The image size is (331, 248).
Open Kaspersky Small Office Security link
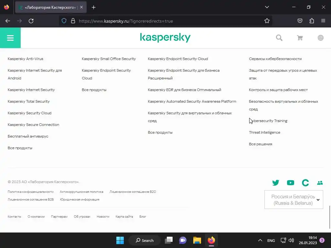109,59
